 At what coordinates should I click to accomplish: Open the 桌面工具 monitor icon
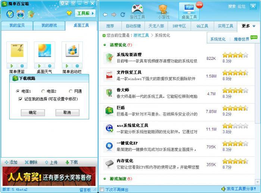pyautogui.click(x=189, y=11)
